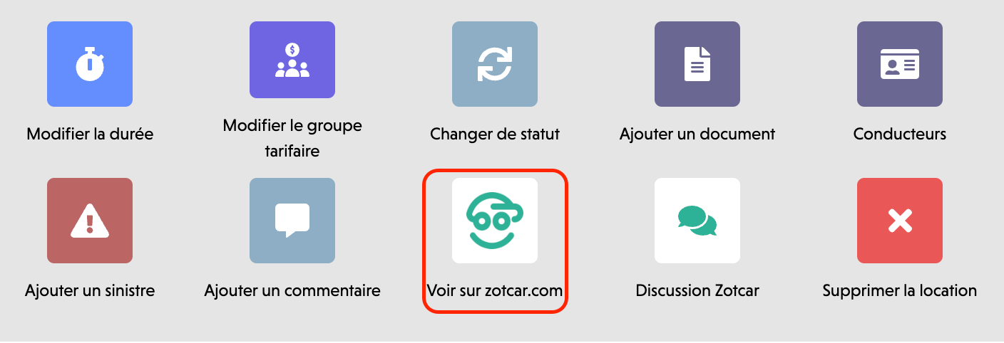Open the Conducteurs label
Image resolution: width=1004 pixels, height=343 pixels.
pos(900,134)
